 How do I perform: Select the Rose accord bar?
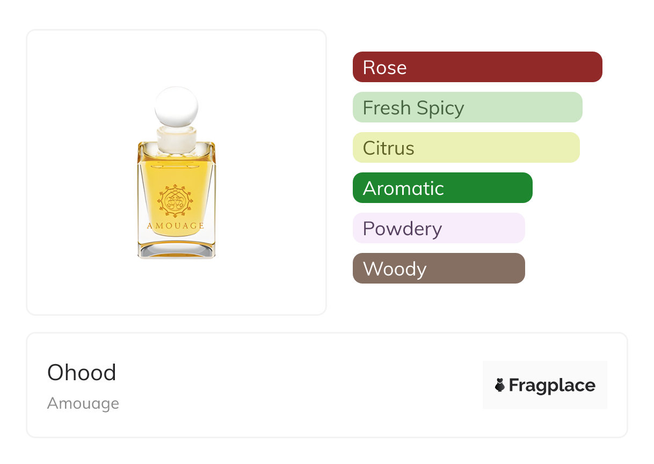click(x=477, y=67)
